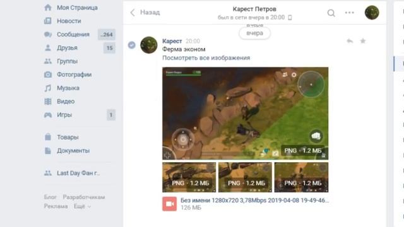Click the Группы people icon
404x227 pixels.
pos(48,61)
